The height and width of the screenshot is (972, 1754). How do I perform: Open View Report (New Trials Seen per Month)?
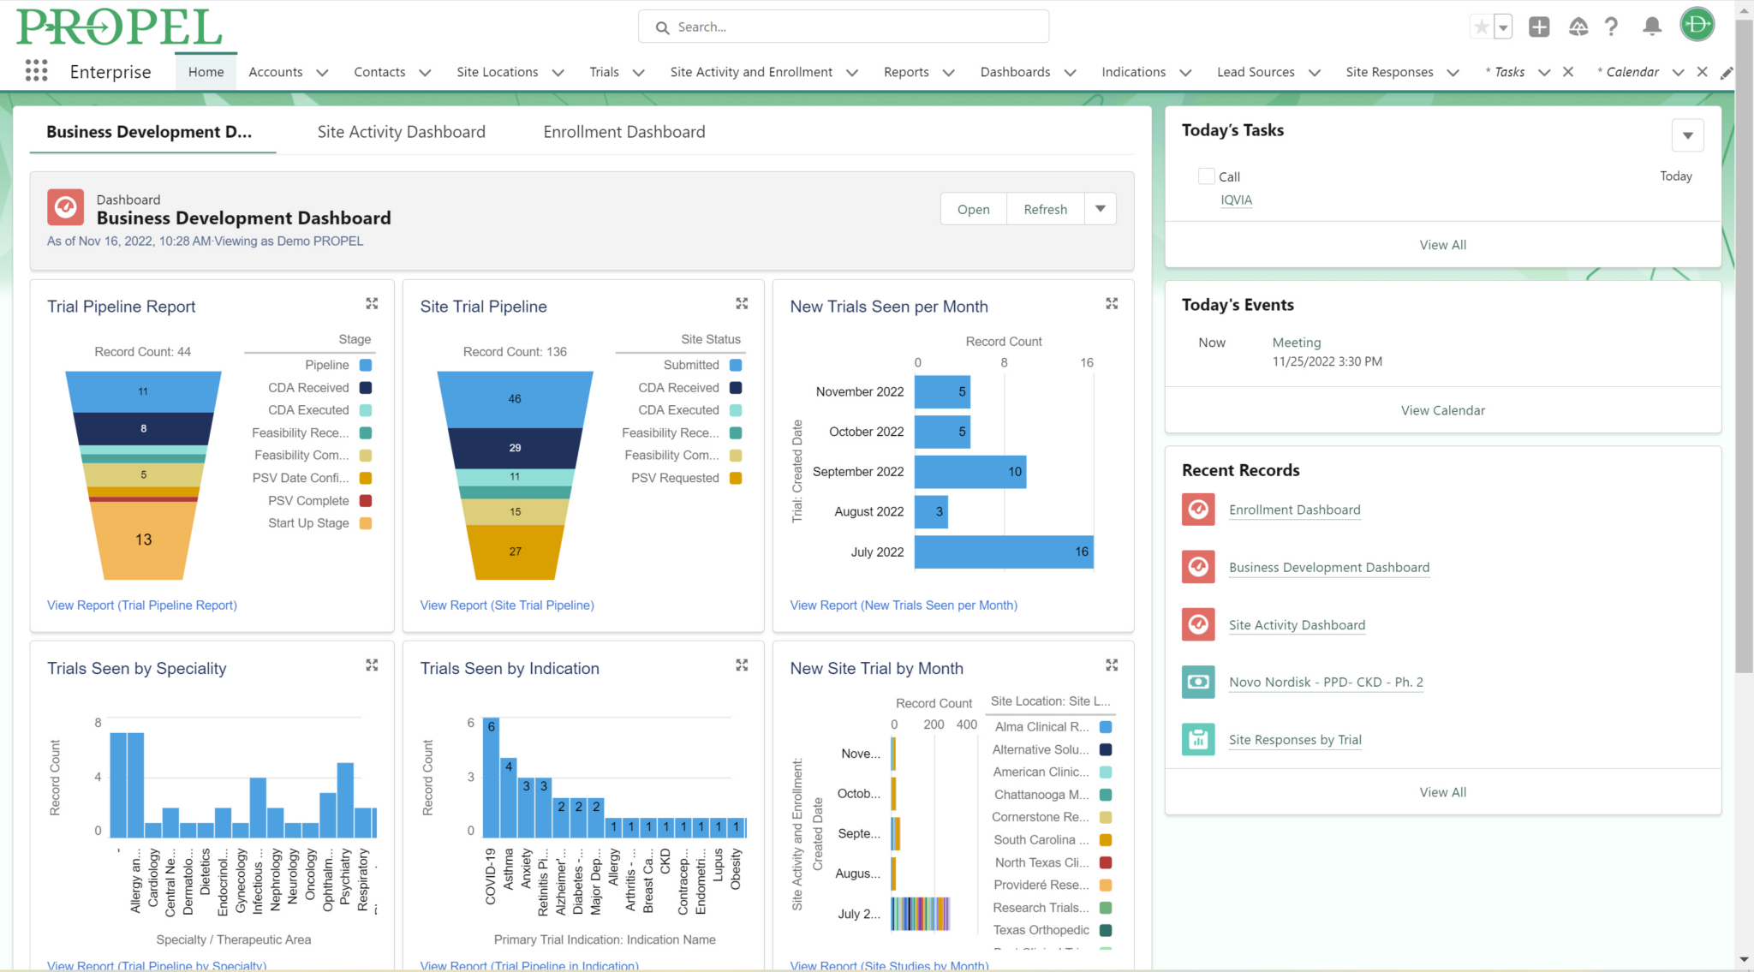(x=904, y=605)
